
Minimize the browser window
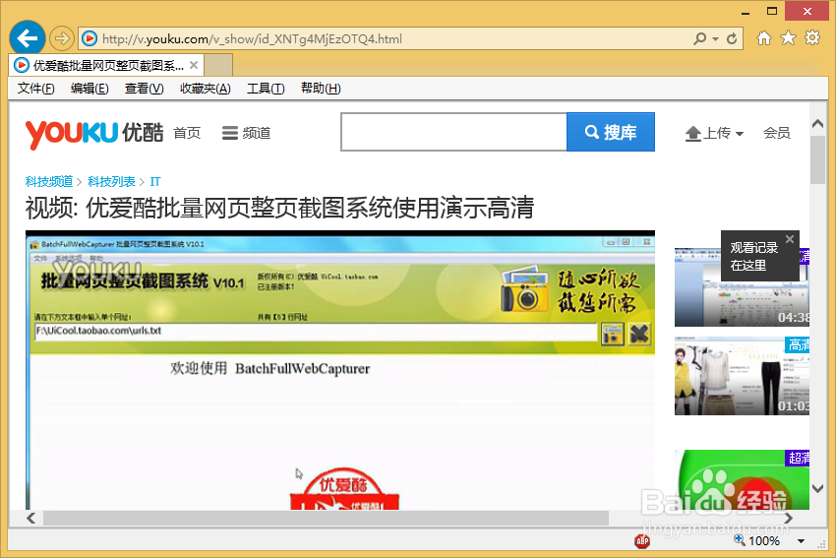click(x=746, y=11)
